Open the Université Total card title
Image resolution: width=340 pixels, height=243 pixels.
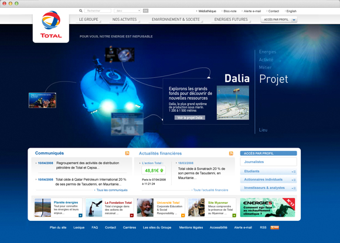(168, 203)
